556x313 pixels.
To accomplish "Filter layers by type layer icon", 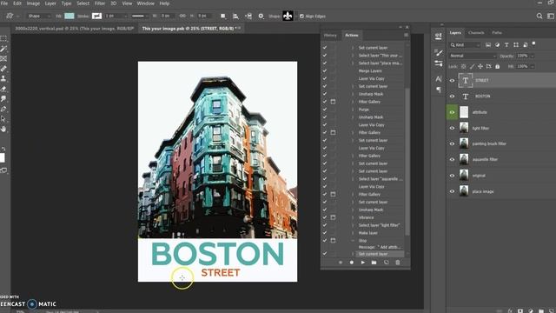I will [x=506, y=44].
